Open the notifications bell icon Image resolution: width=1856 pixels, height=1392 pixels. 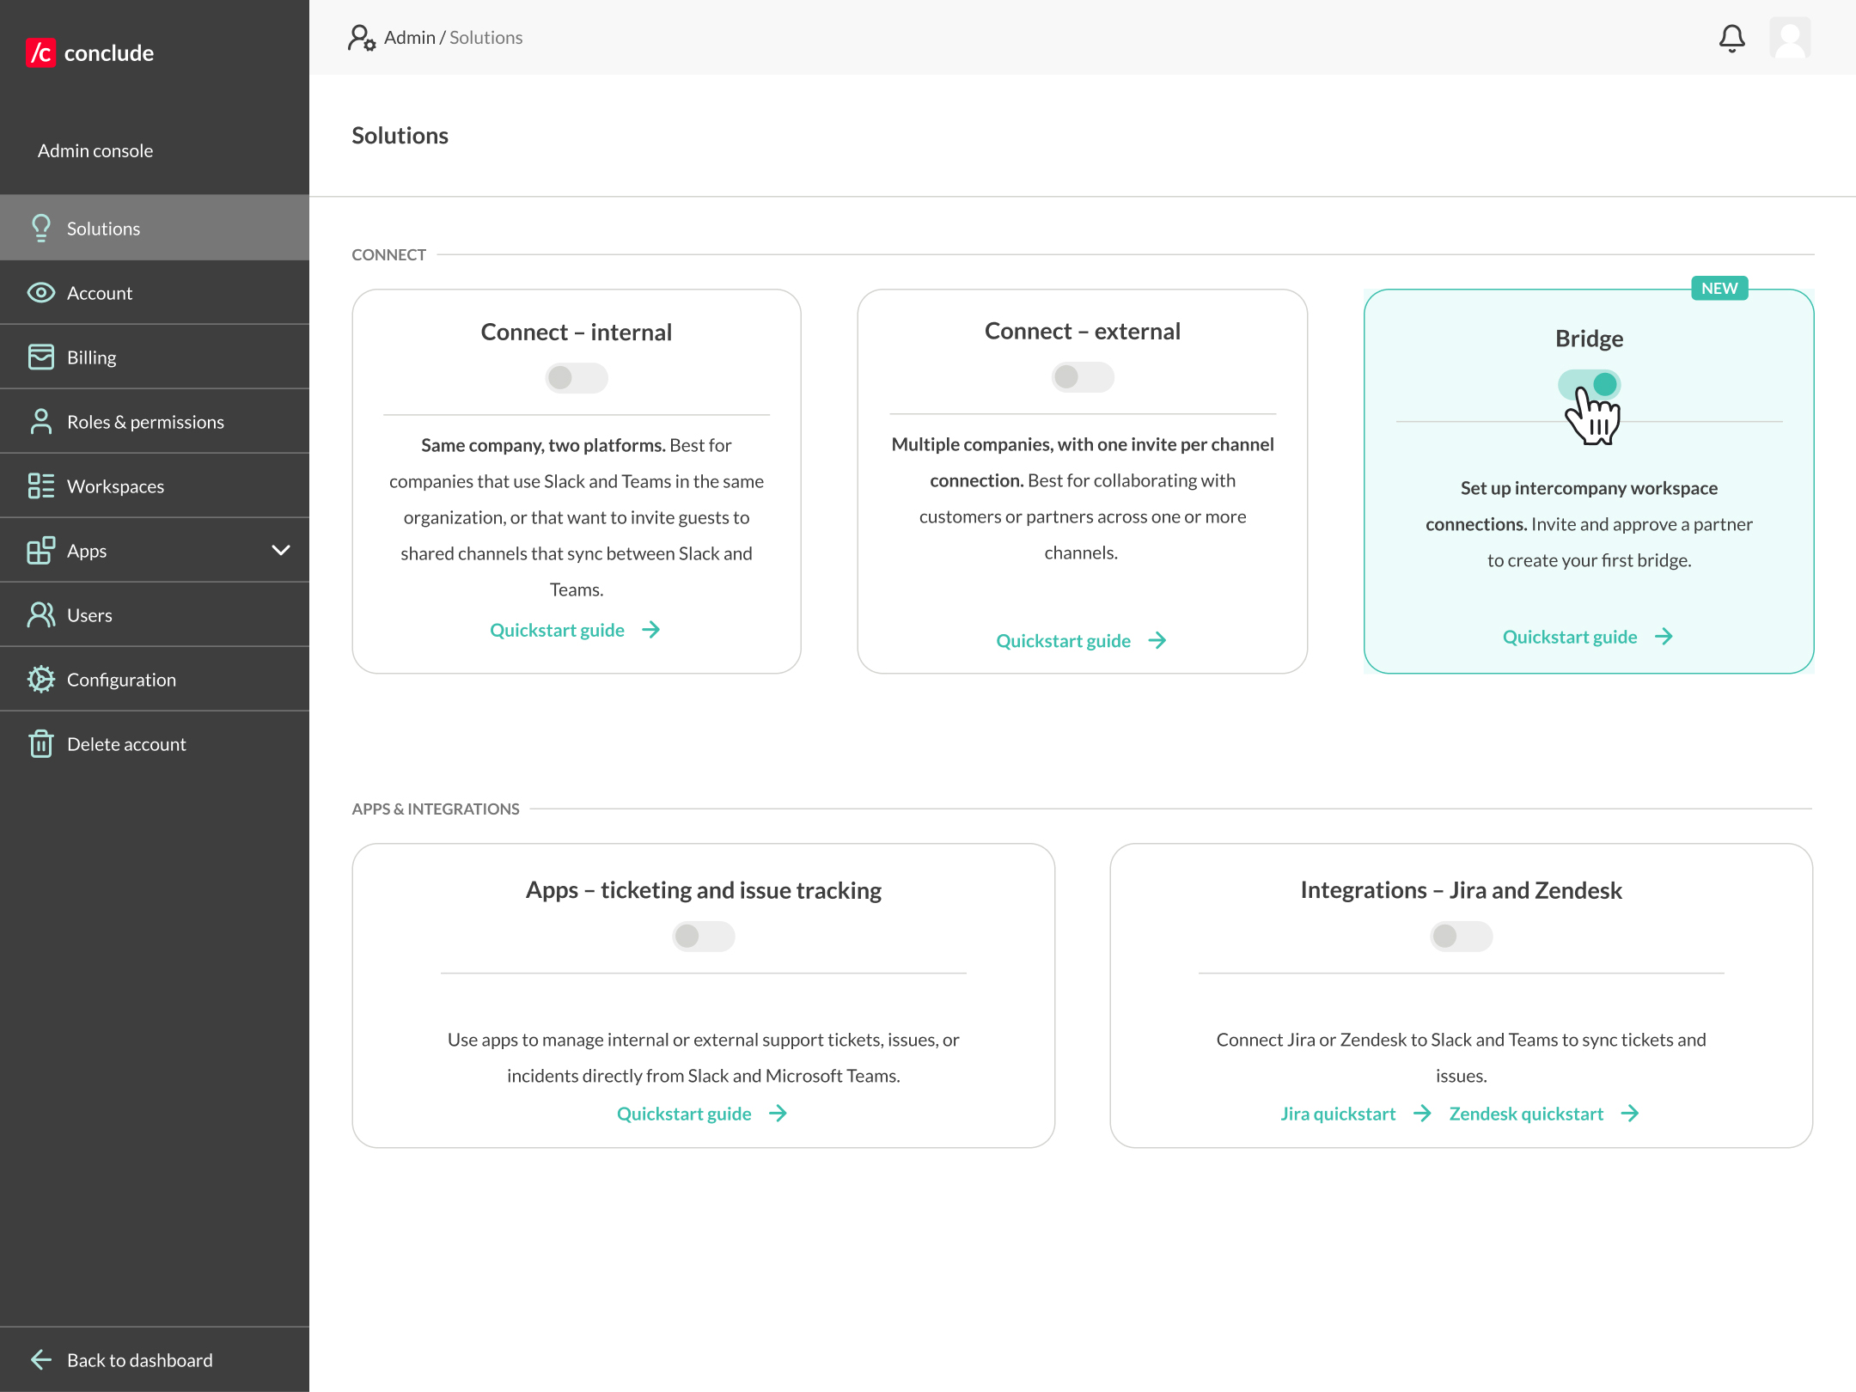point(1731,39)
